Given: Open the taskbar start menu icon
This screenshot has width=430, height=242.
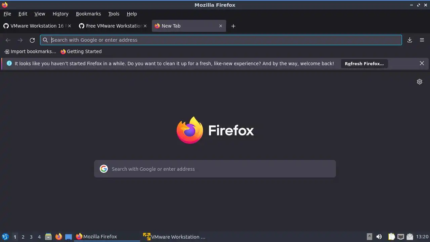Looking at the screenshot, I should point(5,237).
